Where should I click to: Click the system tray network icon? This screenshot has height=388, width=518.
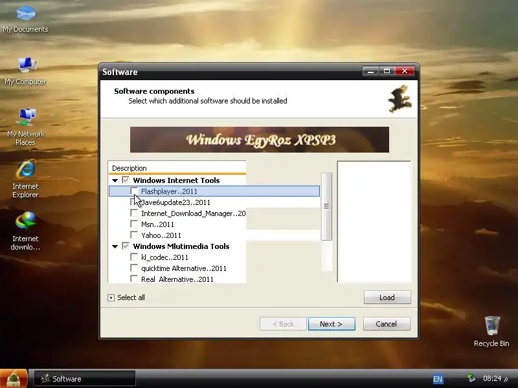471,378
